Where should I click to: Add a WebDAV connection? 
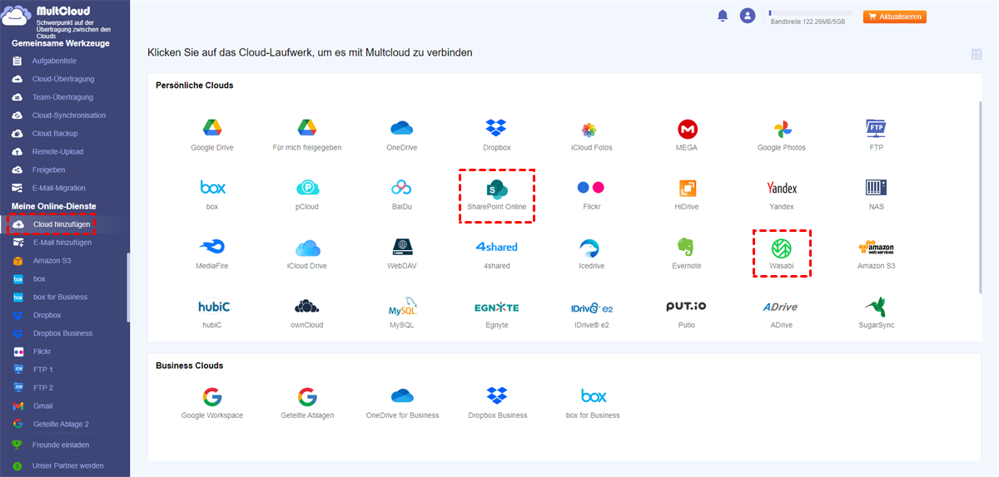coord(402,254)
